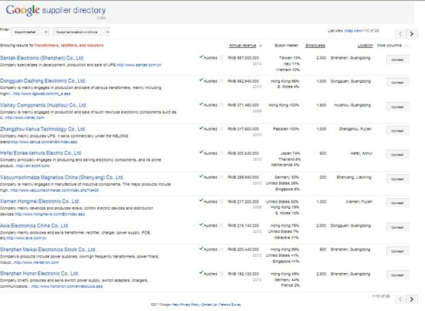Open the Contact Us footer link
425x311 pixels.
click(209, 305)
